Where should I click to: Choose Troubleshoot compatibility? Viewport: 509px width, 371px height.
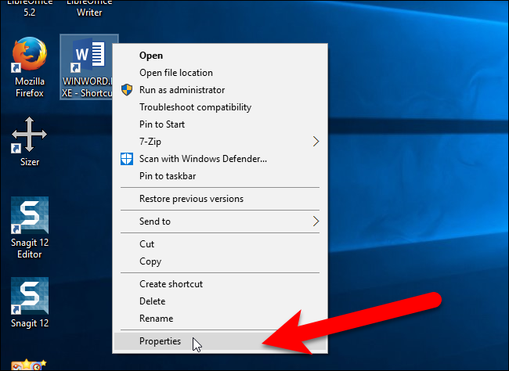(195, 107)
